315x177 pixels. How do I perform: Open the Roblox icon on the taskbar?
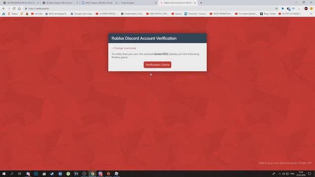click(x=116, y=174)
